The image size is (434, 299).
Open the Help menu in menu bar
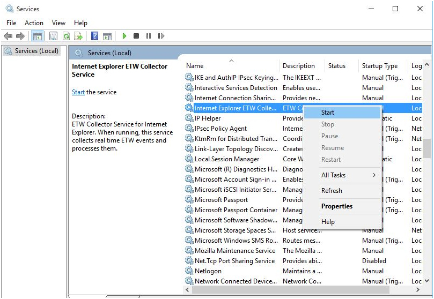click(80, 23)
